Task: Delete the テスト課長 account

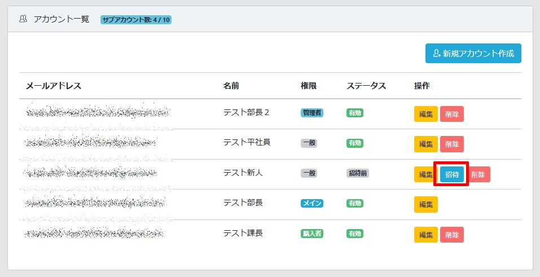Action: coord(451,235)
